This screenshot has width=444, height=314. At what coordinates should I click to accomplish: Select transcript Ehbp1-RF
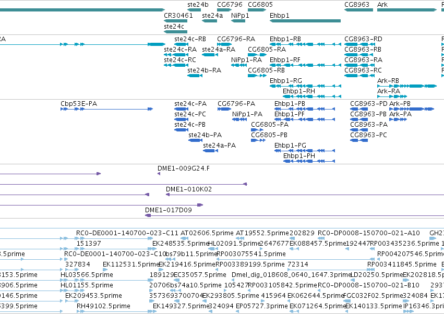point(306,65)
